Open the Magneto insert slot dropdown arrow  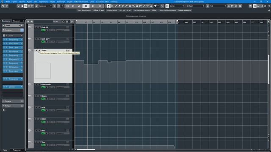[x=22, y=59]
